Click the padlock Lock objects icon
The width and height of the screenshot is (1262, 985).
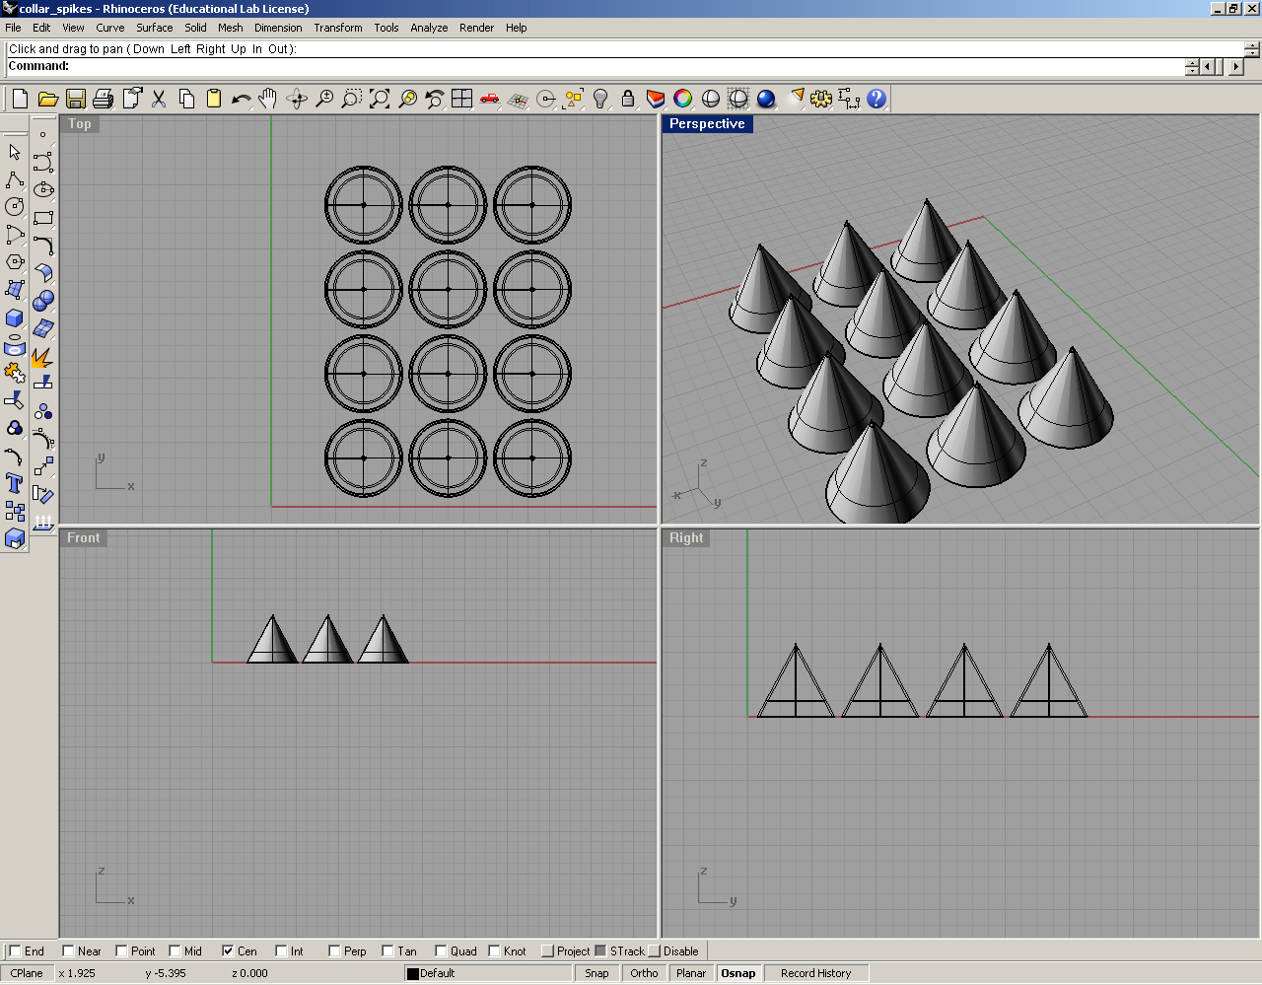(628, 99)
